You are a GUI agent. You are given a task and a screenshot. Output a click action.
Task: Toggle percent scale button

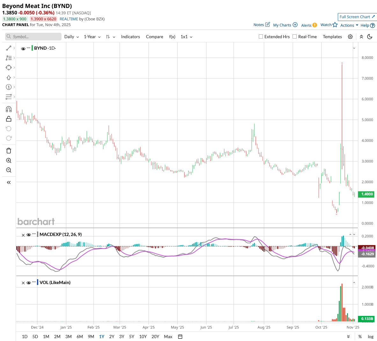[x=360, y=337]
